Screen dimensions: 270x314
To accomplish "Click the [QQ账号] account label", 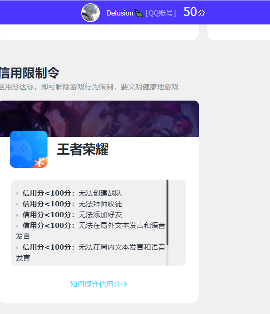I will [x=161, y=13].
